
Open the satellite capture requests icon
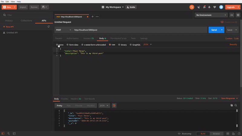[x=199, y=7]
